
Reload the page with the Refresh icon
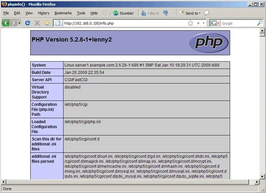[28, 23]
